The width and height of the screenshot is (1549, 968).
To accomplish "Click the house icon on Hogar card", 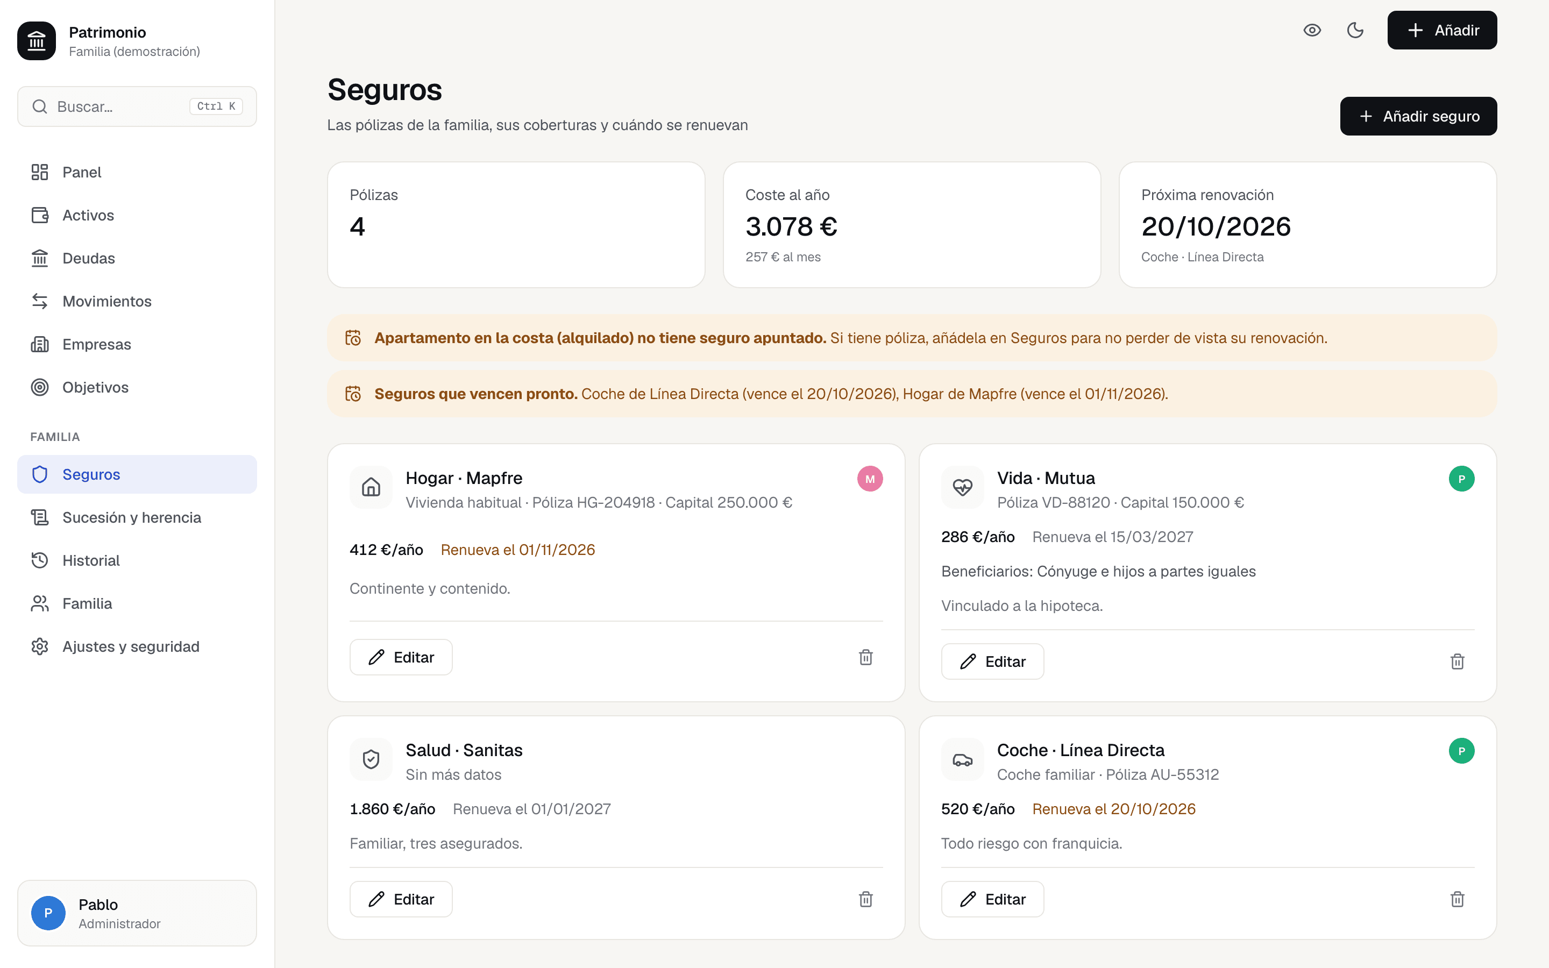I will (371, 487).
